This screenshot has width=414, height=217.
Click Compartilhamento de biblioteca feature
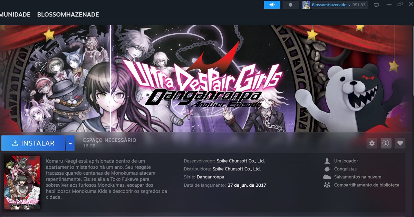tap(367, 185)
